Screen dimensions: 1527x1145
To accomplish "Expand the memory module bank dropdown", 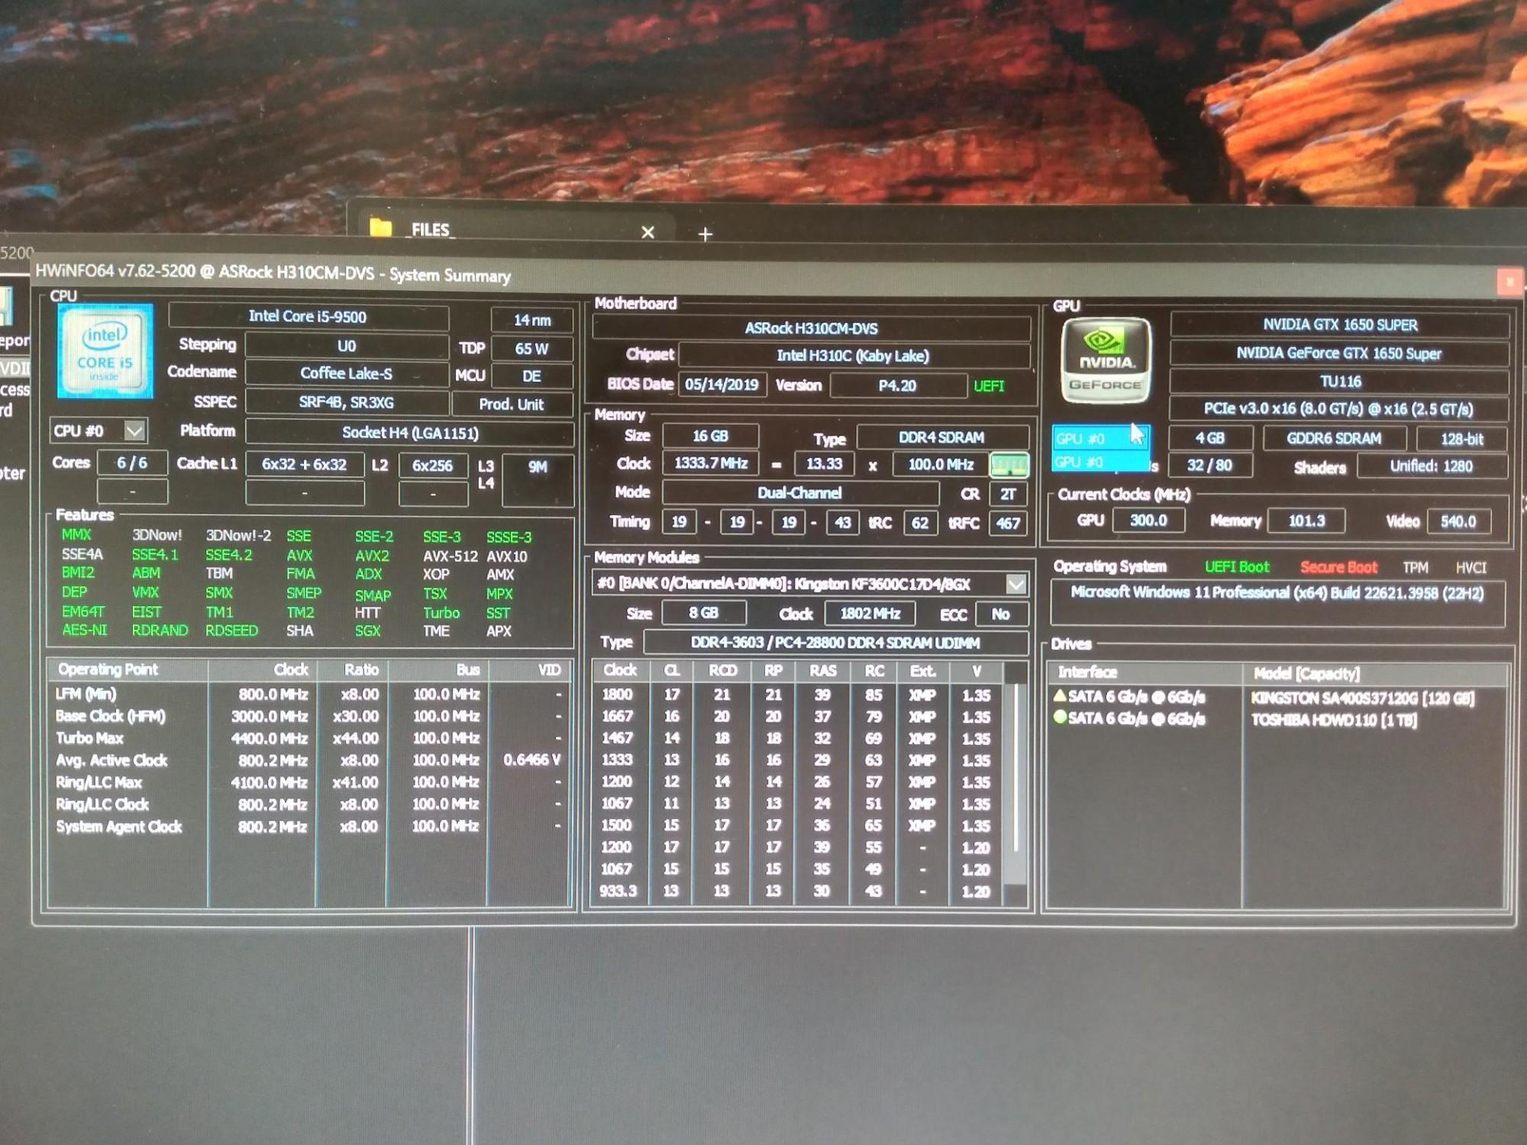I will [1015, 585].
